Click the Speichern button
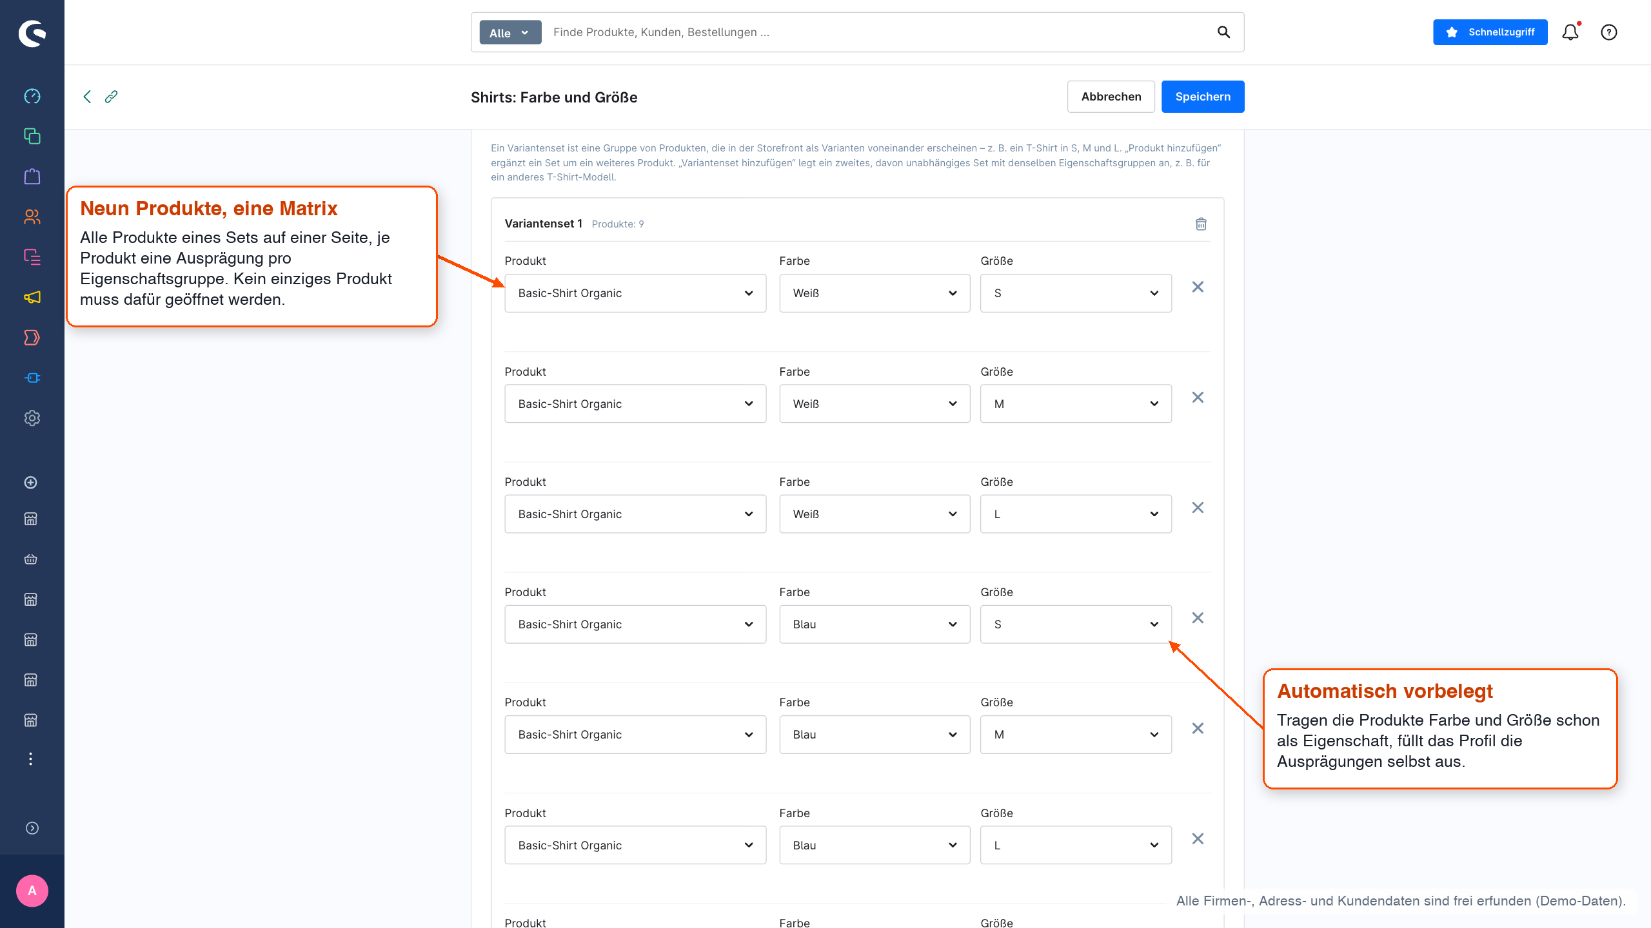 [1203, 97]
